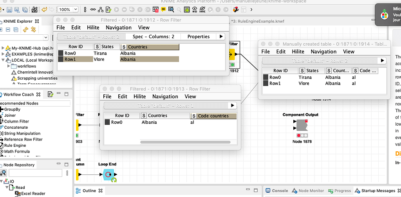Click the table magnifier view icon
The image size is (401, 197).
(x=171, y=9)
